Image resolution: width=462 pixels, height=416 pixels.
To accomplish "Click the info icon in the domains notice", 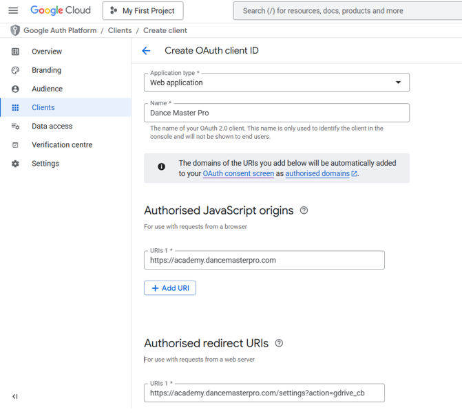I will (162, 167).
